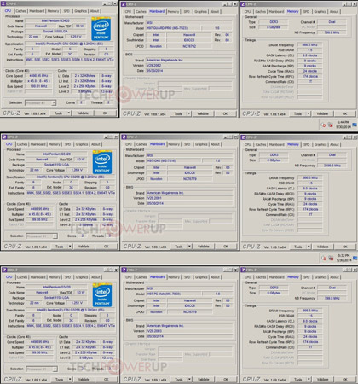The width and height of the screenshot is (358, 384).
Task: Click Intel Pentium logo in CPU window showing 100.01 MHz bus
Action: [101, 29]
